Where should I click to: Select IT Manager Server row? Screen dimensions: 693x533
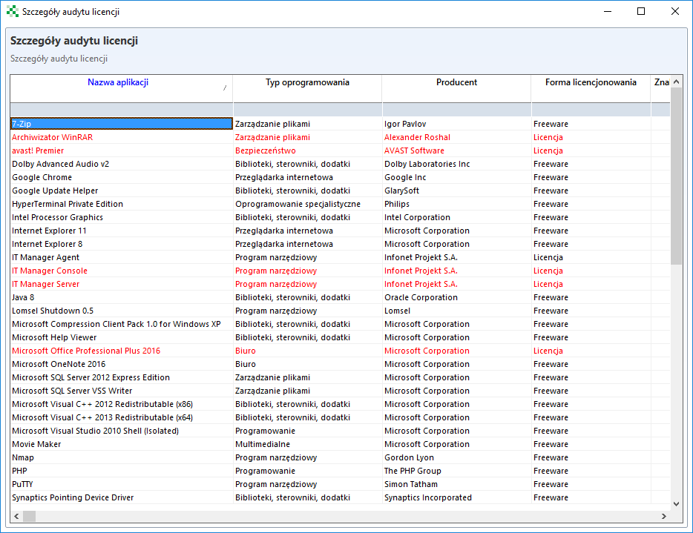341,284
